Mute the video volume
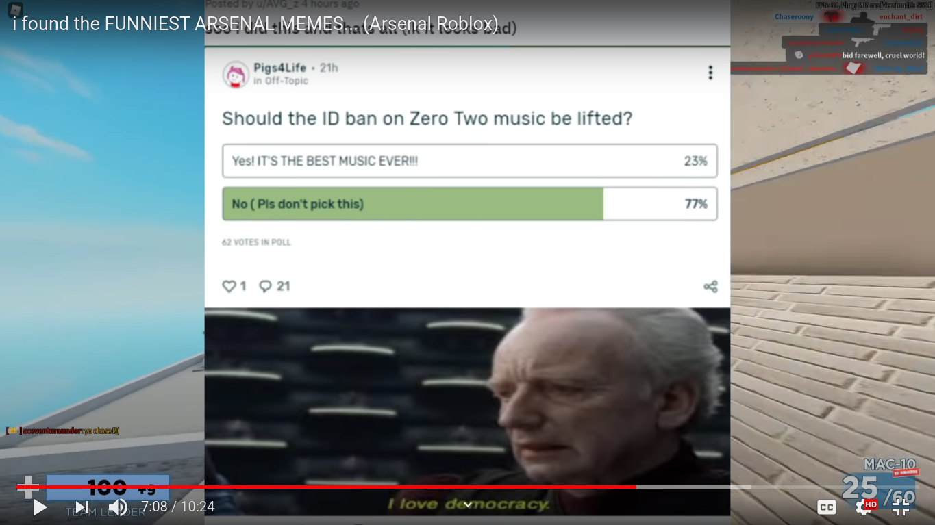The width and height of the screenshot is (935, 525). (x=118, y=507)
